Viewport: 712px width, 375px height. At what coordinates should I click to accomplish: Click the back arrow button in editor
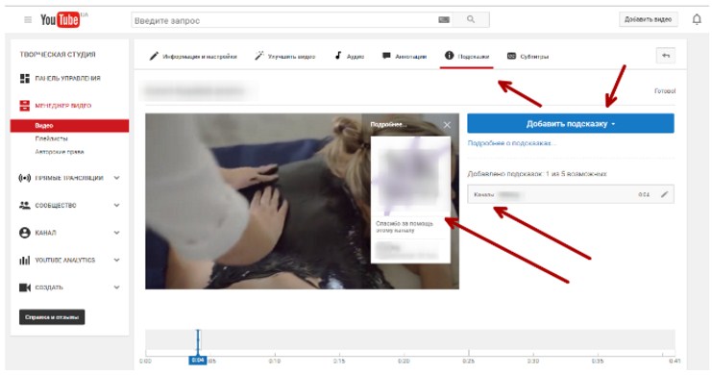[666, 56]
